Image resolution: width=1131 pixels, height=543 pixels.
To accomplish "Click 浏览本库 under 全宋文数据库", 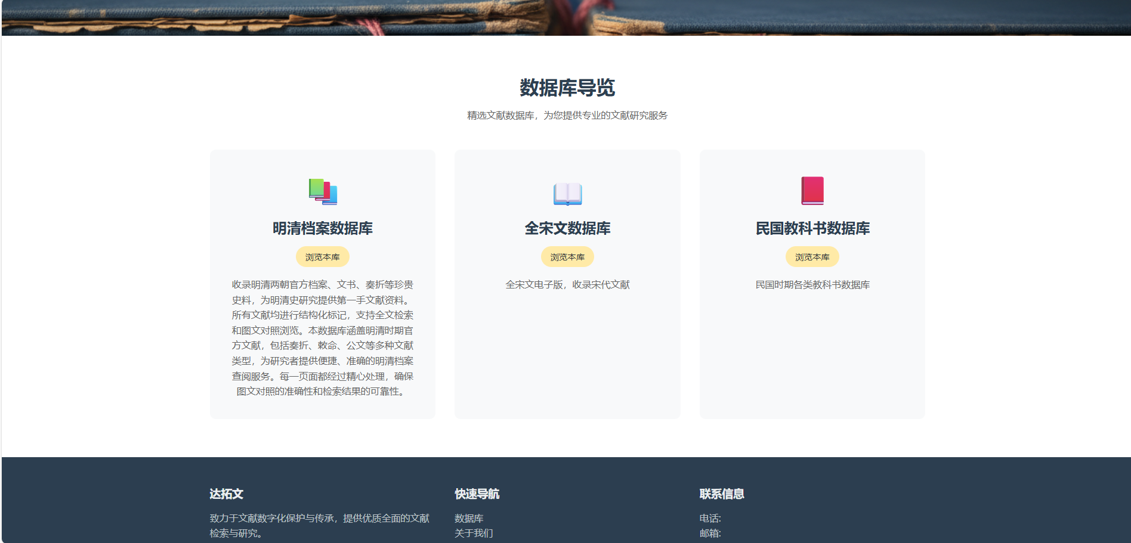I will pyautogui.click(x=567, y=257).
